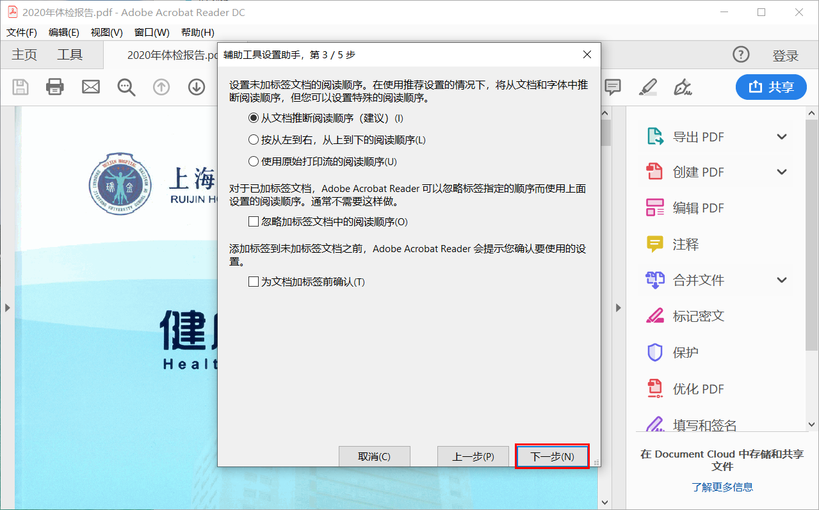Click the 优化 PDF tool label
The width and height of the screenshot is (819, 510).
click(699, 389)
